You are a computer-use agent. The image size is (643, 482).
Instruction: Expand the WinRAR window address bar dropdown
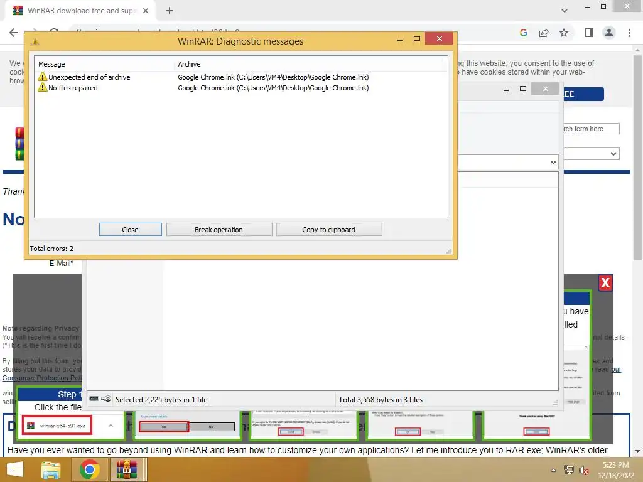(x=553, y=163)
